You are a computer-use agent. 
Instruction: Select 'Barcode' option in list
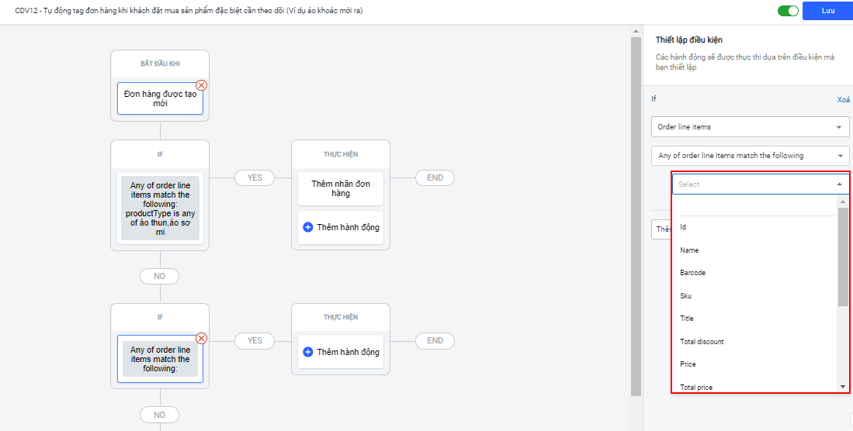(x=692, y=273)
